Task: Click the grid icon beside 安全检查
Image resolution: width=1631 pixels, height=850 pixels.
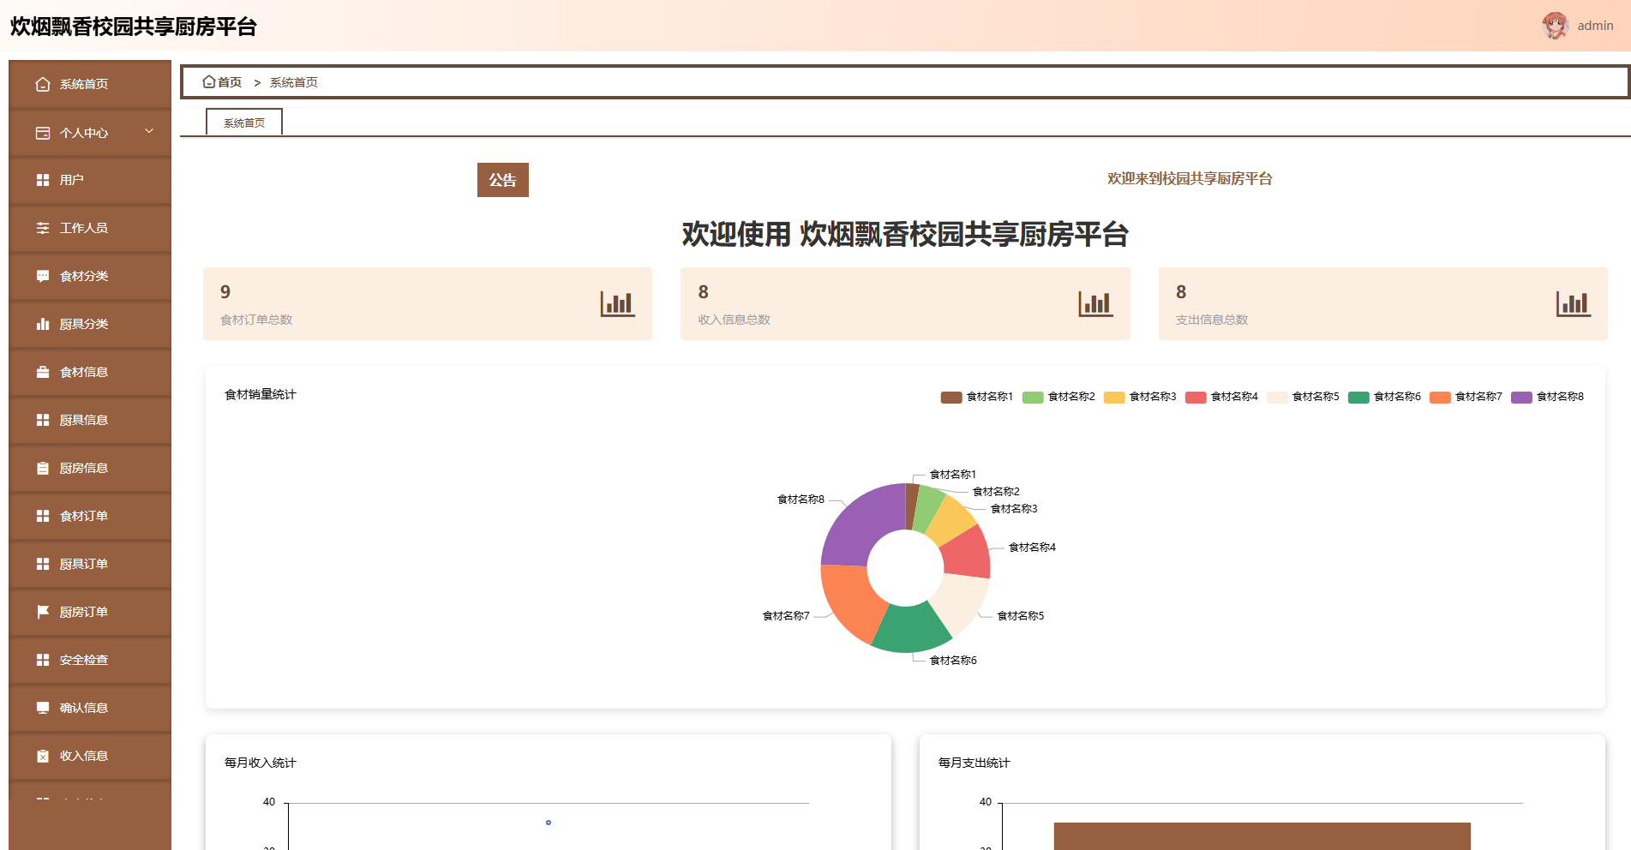Action: pos(43,660)
